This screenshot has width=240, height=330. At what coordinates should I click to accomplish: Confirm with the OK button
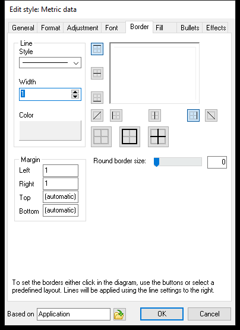[x=162, y=314]
